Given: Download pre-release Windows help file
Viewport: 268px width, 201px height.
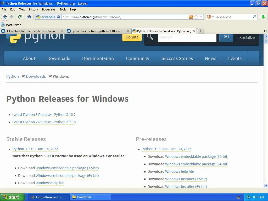Looking at the screenshot, I should 179,171.
